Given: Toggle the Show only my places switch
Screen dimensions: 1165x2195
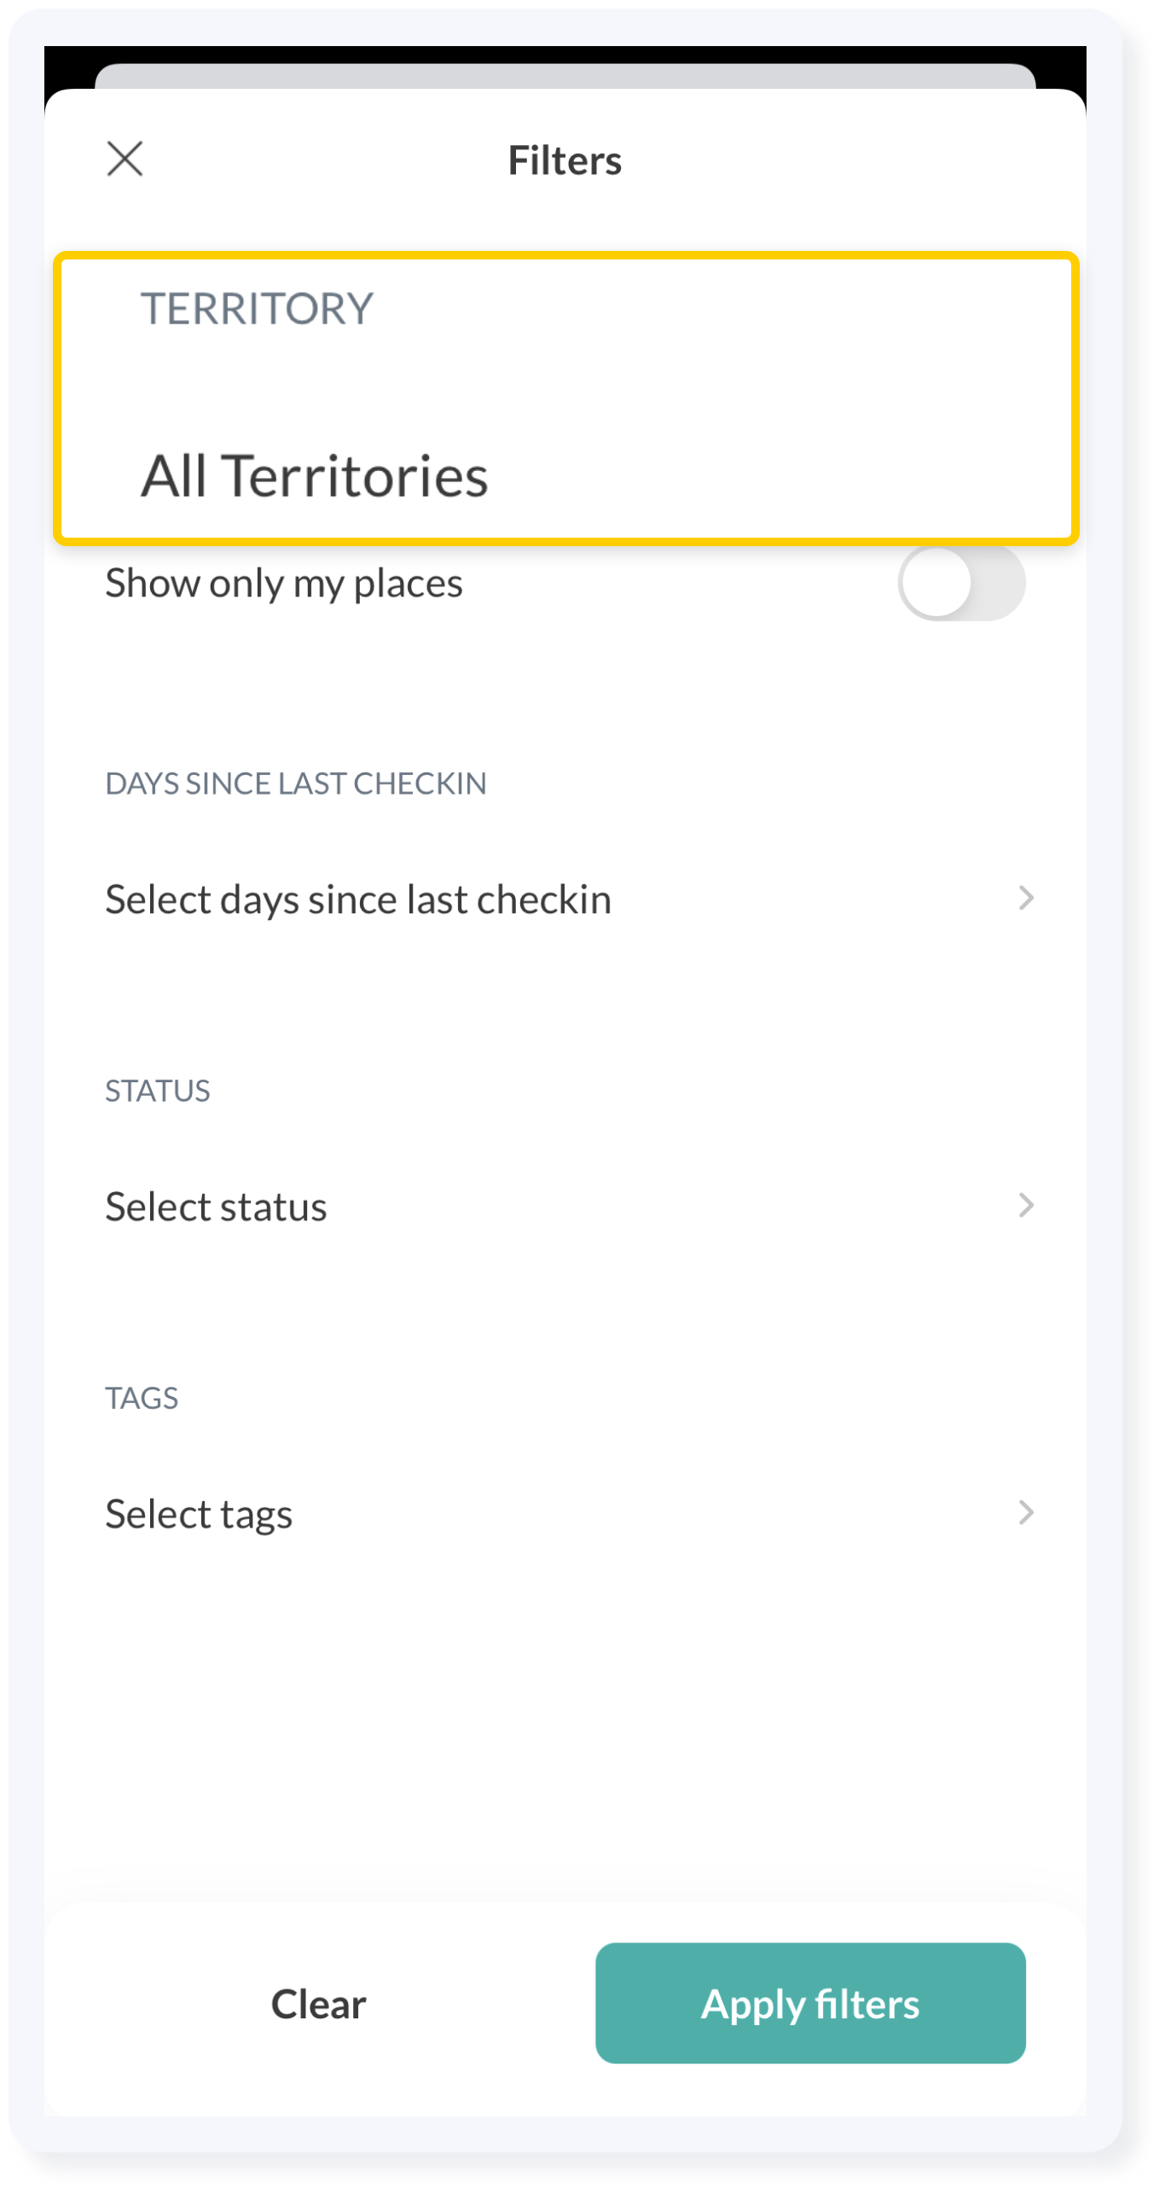Looking at the screenshot, I should (961, 583).
